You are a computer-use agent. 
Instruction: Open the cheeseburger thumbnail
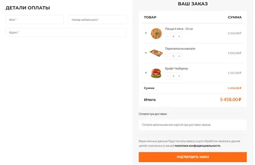[156, 73]
